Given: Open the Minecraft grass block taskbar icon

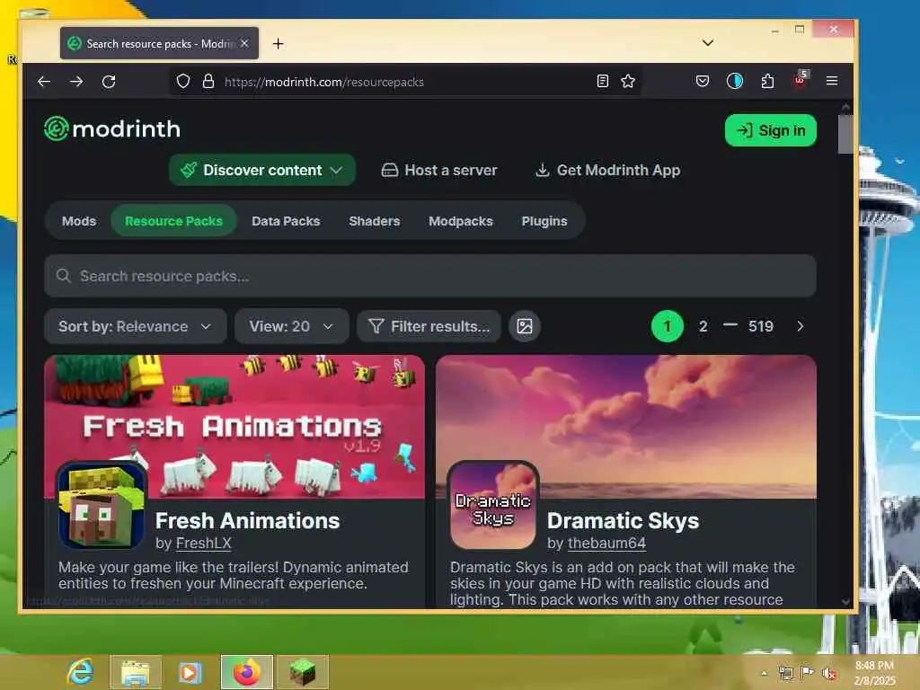Looking at the screenshot, I should click(302, 672).
